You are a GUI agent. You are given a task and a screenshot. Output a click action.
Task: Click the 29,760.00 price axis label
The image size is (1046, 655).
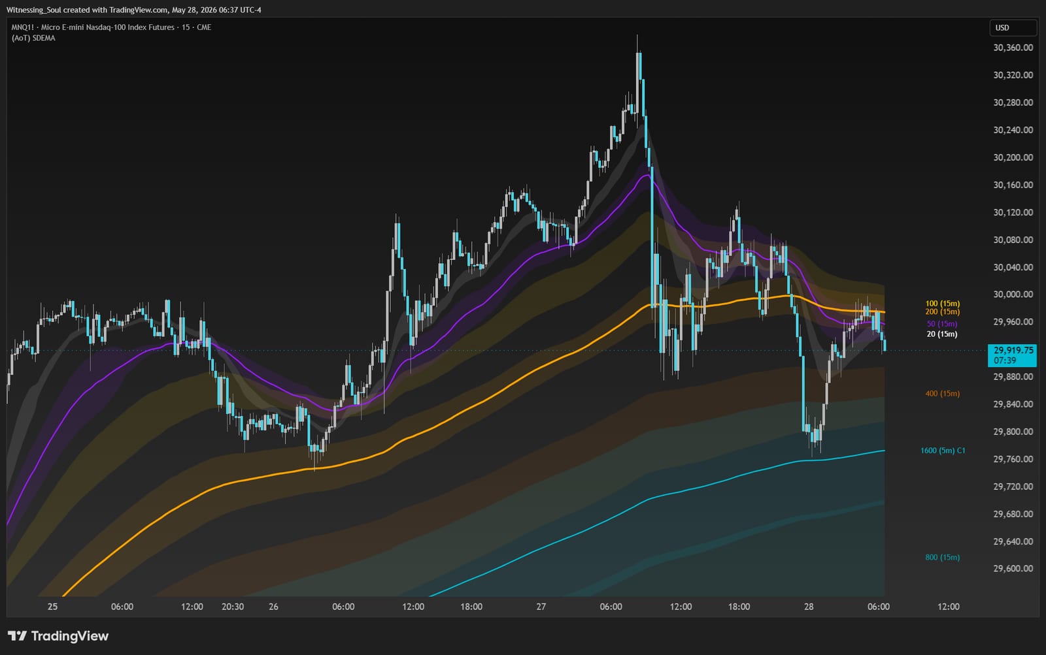[1013, 459]
